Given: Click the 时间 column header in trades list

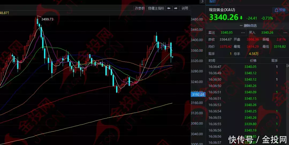Looking at the screenshot, I should pos(212,61).
